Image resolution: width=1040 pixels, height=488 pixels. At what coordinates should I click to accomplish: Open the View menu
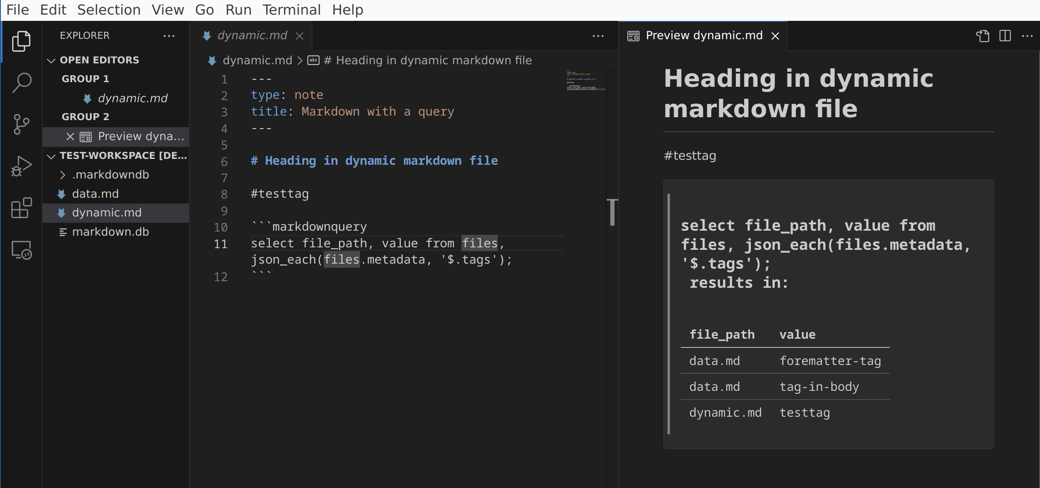(168, 10)
